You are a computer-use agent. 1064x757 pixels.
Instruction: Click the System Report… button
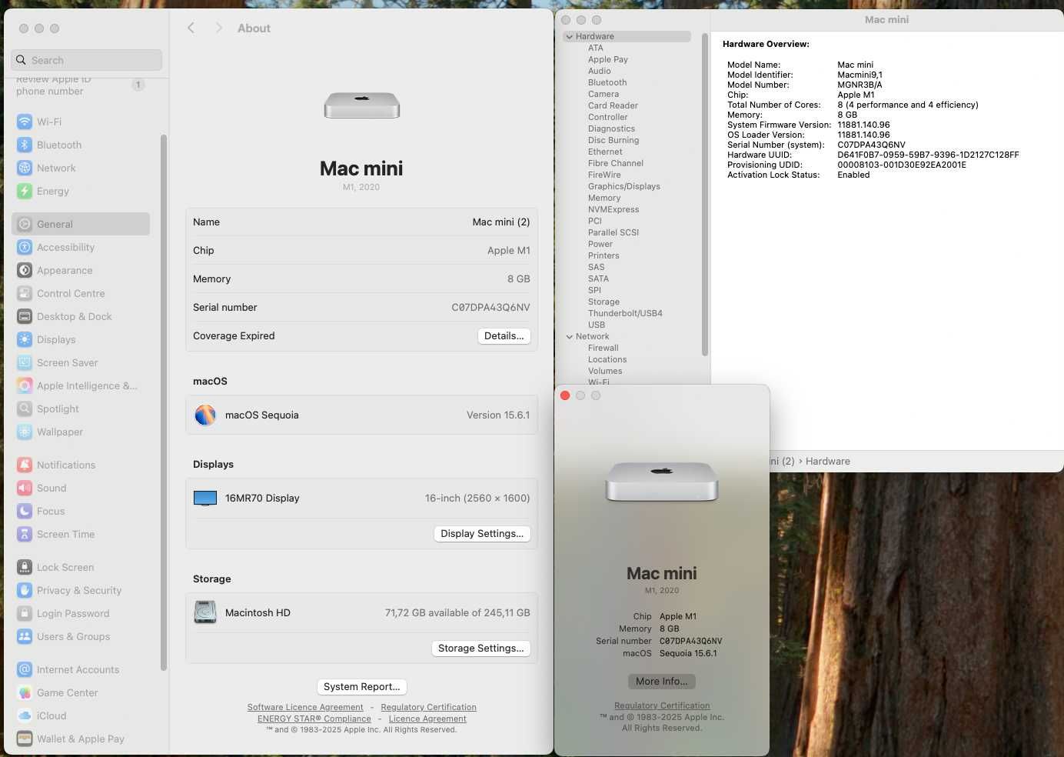point(361,686)
